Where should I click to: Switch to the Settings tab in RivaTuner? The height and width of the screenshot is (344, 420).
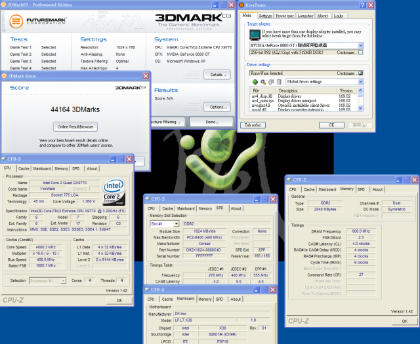tap(265, 16)
